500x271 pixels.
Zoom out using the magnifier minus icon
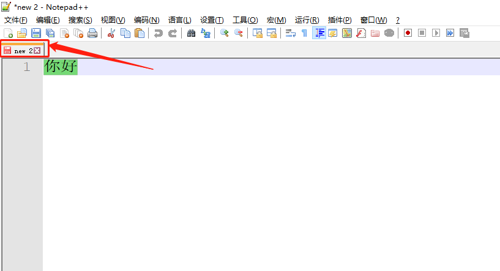coord(238,33)
